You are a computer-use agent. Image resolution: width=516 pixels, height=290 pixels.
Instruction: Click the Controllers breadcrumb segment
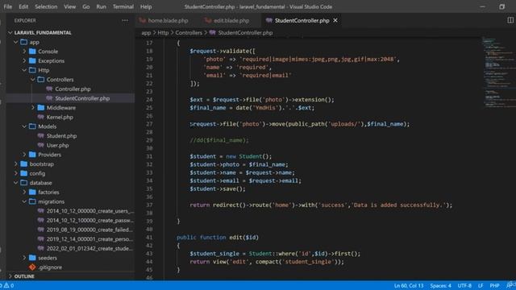(x=189, y=32)
